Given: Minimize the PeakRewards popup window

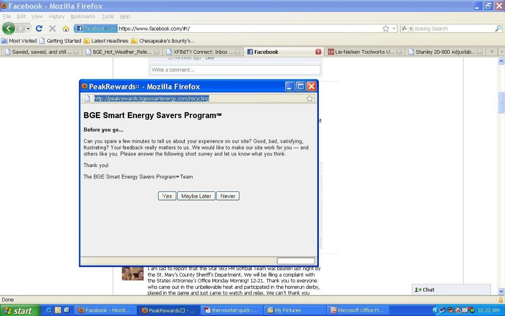Looking at the screenshot, I should tap(290, 87).
